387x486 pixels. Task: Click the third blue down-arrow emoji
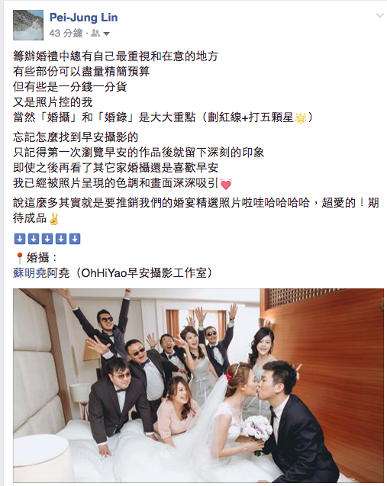click(47, 239)
